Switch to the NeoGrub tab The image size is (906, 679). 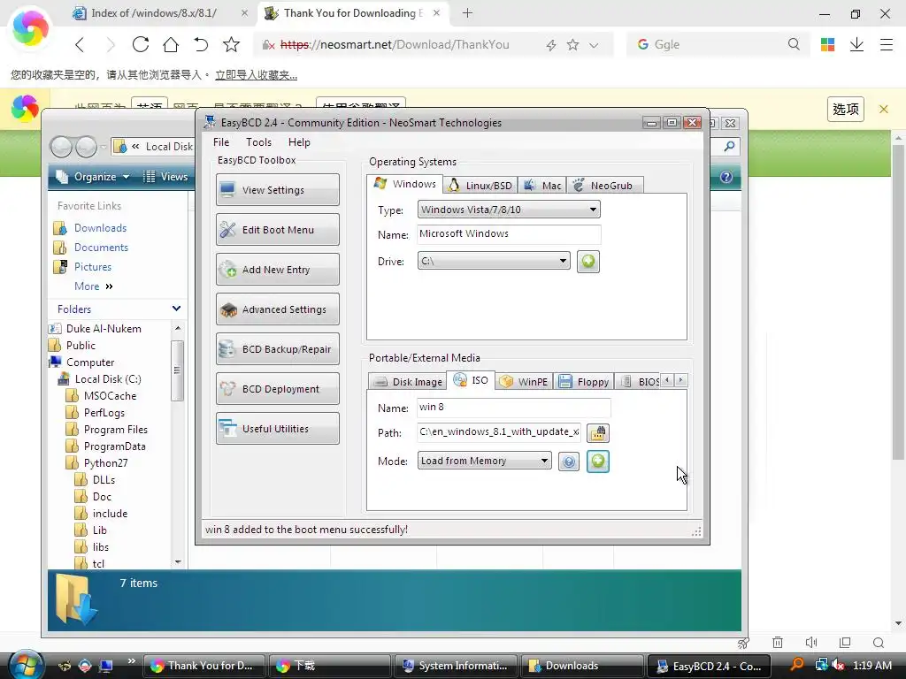(x=604, y=186)
